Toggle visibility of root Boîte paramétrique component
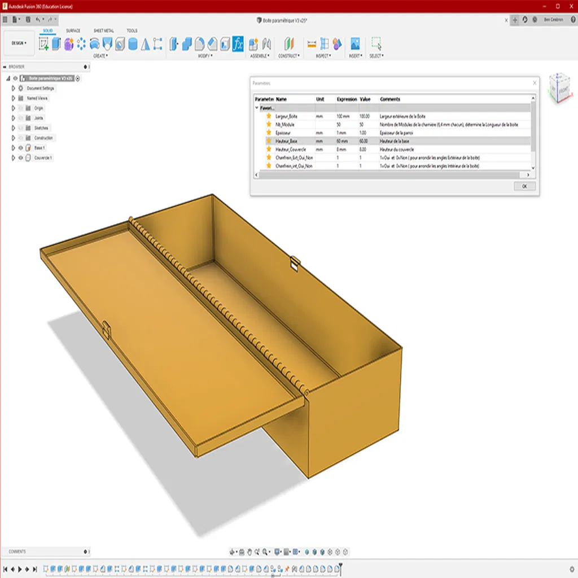Viewport: 578px width, 578px height. pyautogui.click(x=15, y=78)
